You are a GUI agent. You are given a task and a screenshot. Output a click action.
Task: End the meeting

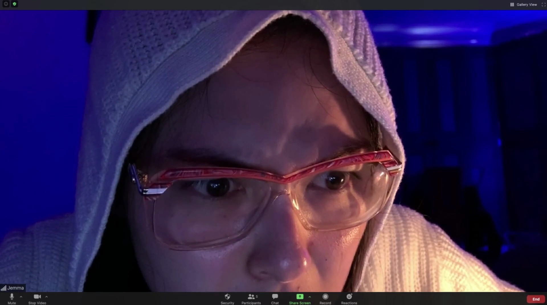point(536,299)
